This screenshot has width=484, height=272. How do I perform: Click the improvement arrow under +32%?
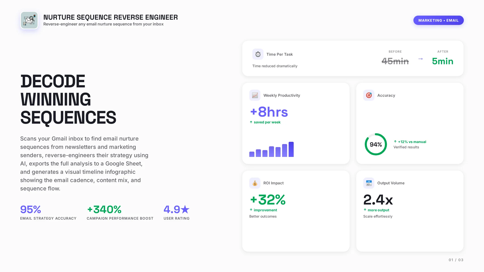click(251, 210)
